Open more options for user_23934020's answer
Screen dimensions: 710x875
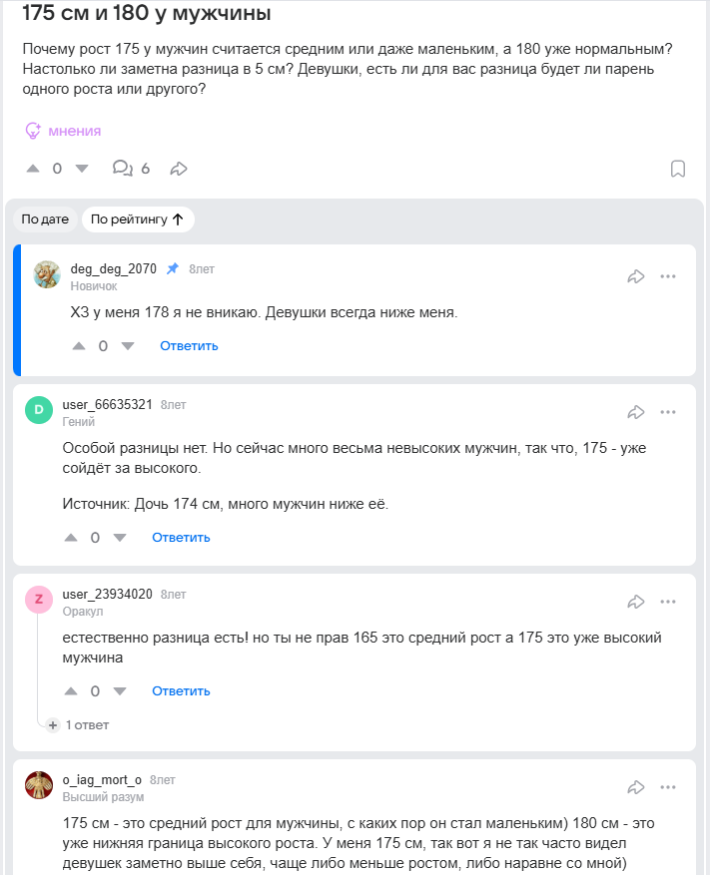[668, 602]
